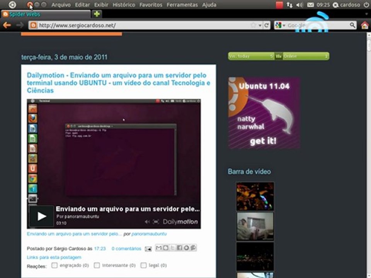371x278 pixels.
Task: Open the 0 comentários link
Action: coord(126,249)
